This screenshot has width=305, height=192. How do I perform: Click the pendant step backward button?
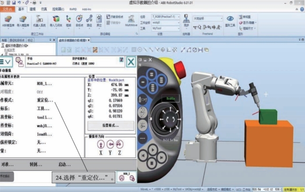pyautogui.click(x=143, y=156)
